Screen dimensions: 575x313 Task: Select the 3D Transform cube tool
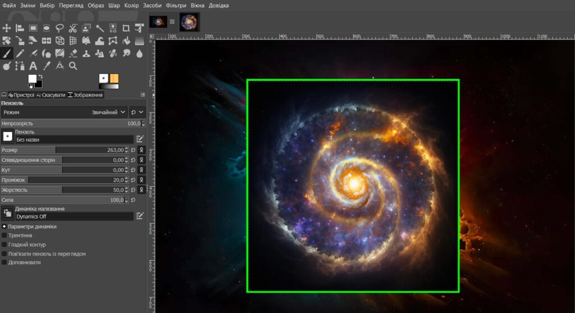[x=60, y=40]
